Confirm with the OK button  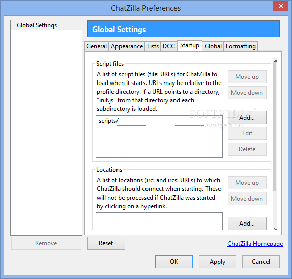pos(174,262)
